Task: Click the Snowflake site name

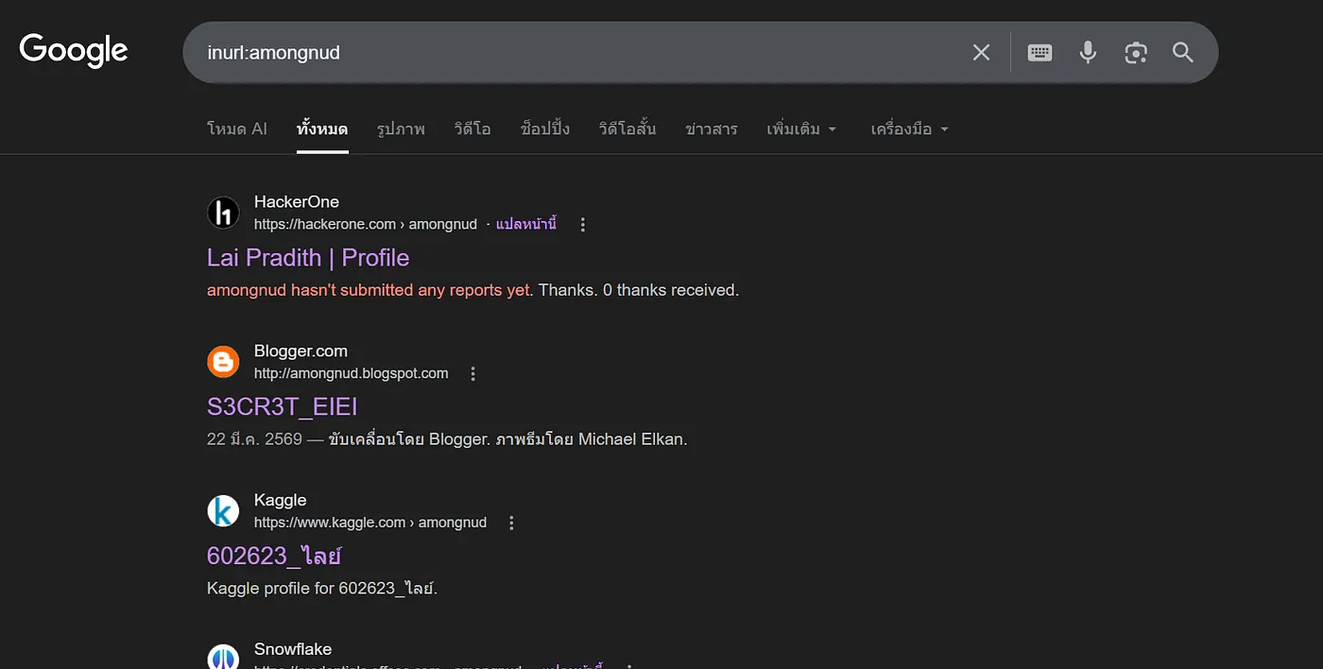Action: pyautogui.click(x=293, y=650)
